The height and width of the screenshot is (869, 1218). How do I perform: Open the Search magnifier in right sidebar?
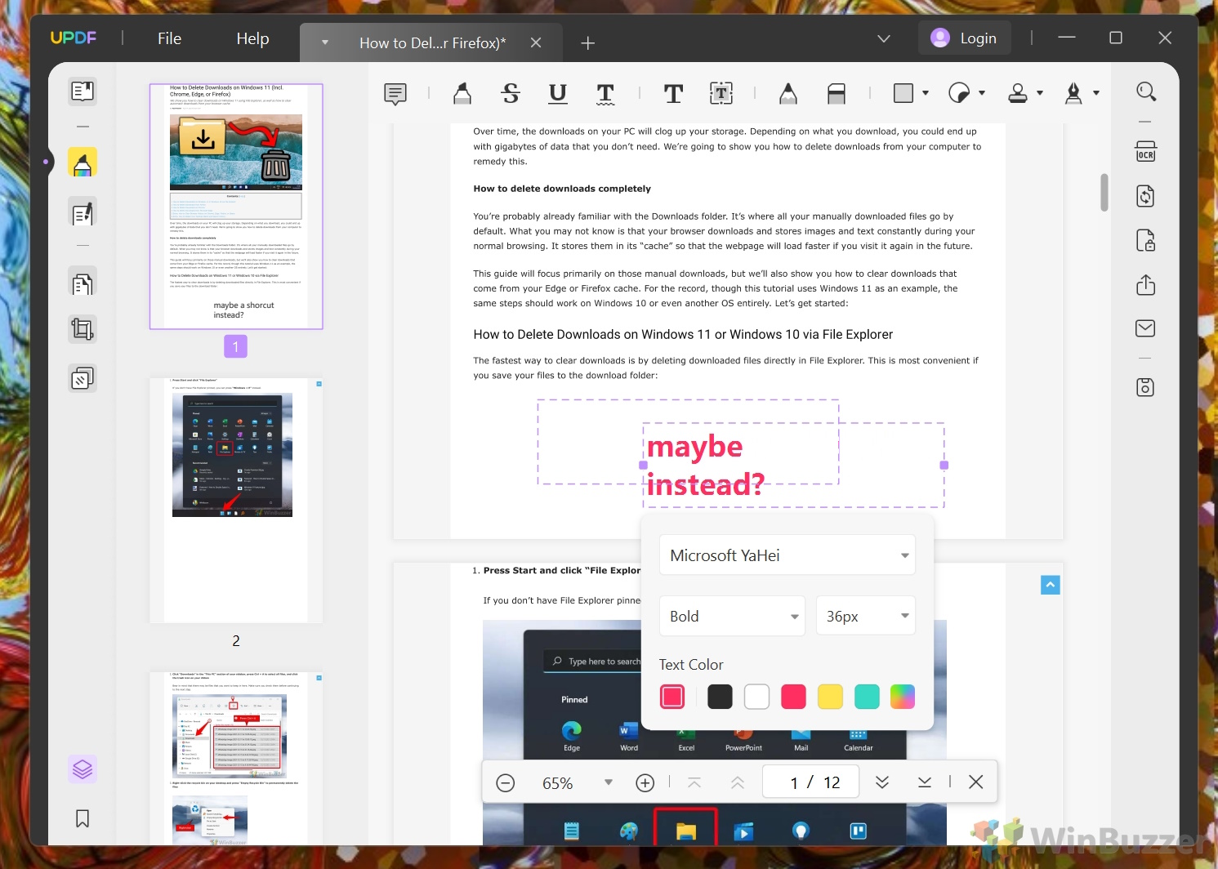click(1146, 91)
